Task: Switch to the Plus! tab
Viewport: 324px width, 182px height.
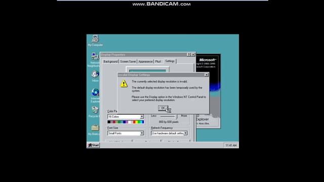Action: pyautogui.click(x=158, y=62)
